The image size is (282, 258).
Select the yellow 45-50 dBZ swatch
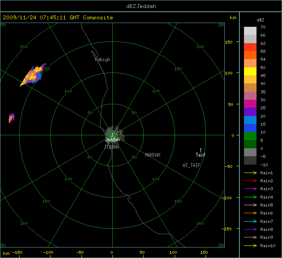[250, 71]
